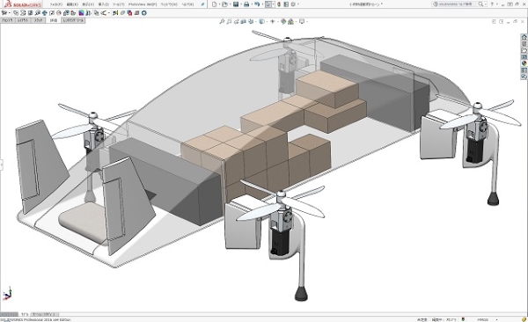Open the 表示(V) menu
The height and width of the screenshot is (322, 528).
click(88, 4)
